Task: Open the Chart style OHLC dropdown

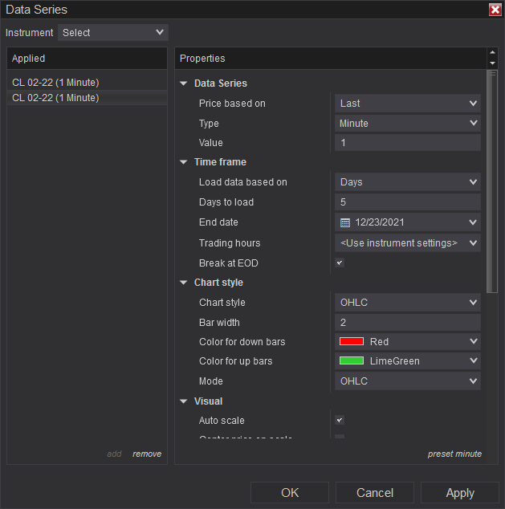Action: (x=408, y=303)
